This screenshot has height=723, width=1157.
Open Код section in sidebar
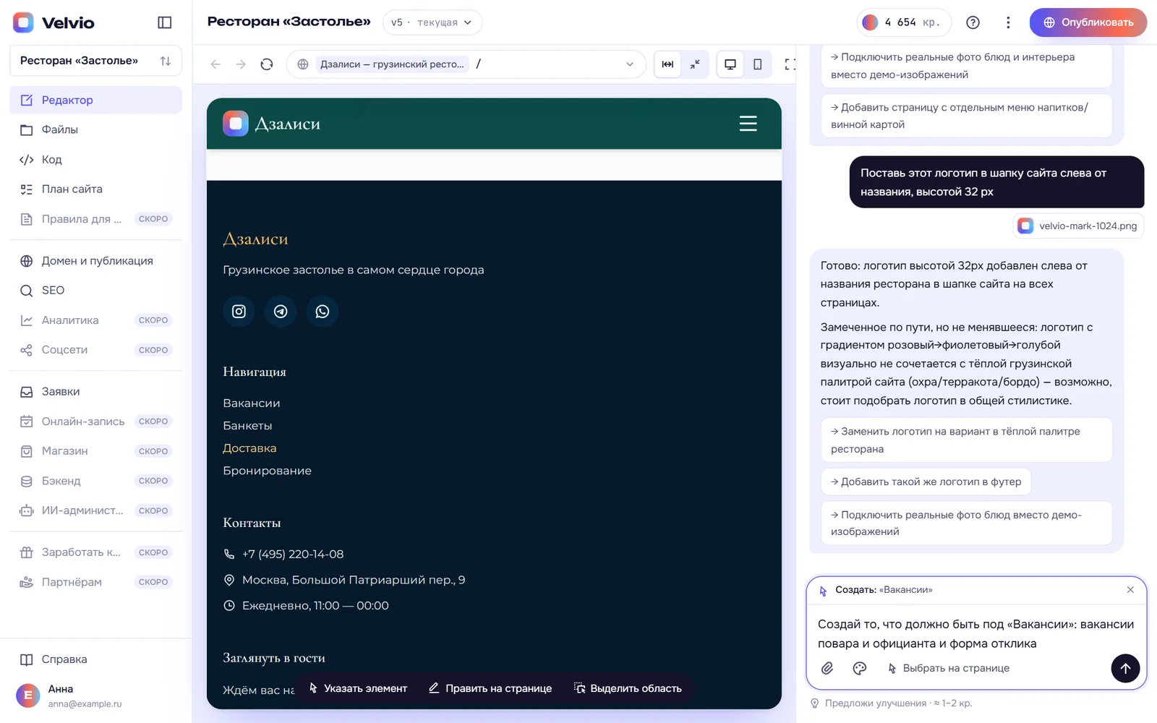[x=95, y=159]
